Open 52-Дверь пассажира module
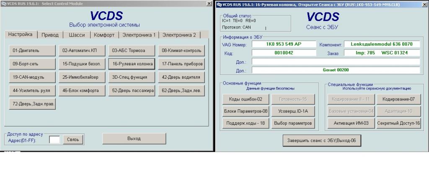 tap(132, 90)
